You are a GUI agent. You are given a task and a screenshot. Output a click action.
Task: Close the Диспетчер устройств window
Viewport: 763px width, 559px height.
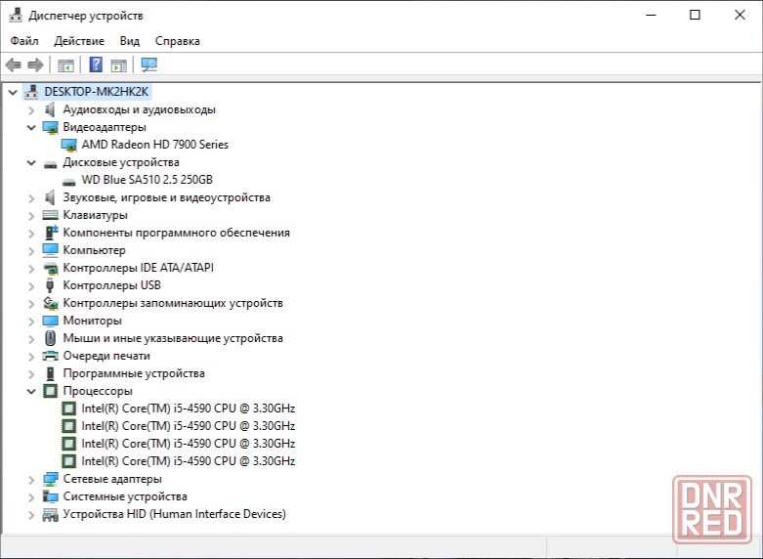740,15
